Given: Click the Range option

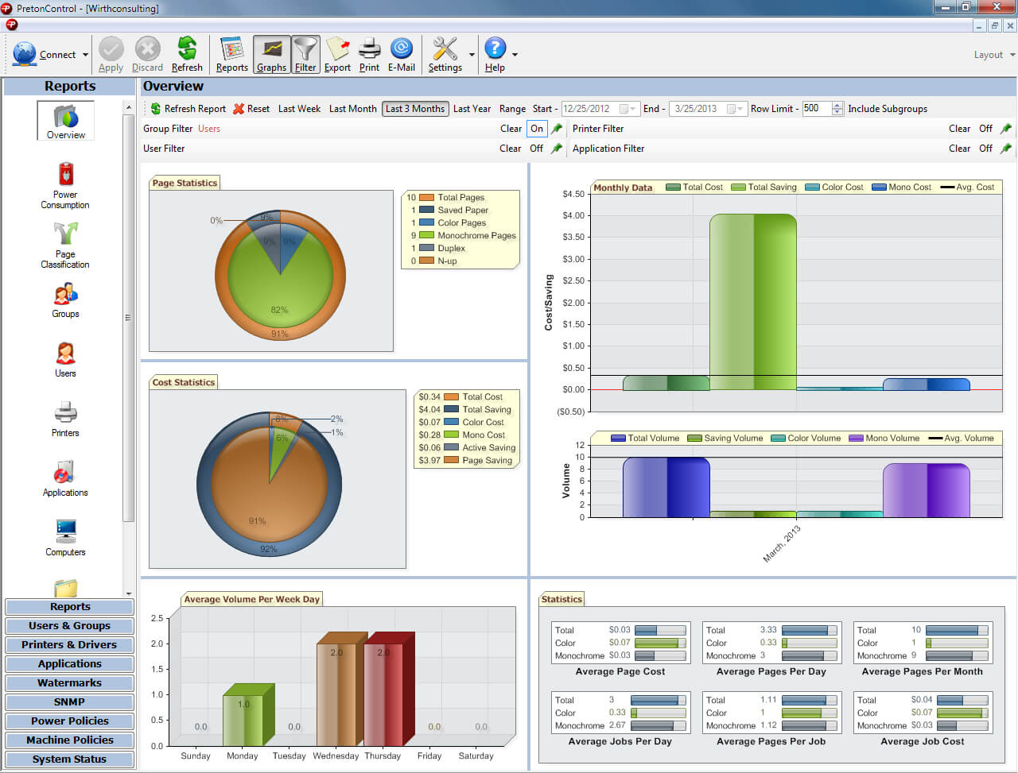Looking at the screenshot, I should [512, 109].
